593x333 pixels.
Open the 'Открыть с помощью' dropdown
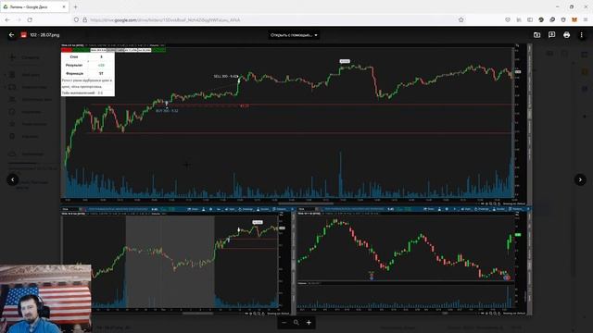point(294,35)
